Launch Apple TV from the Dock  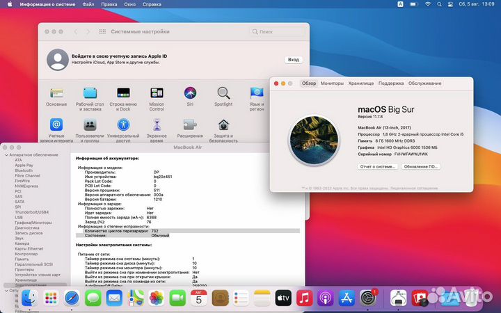pyautogui.click(x=283, y=298)
